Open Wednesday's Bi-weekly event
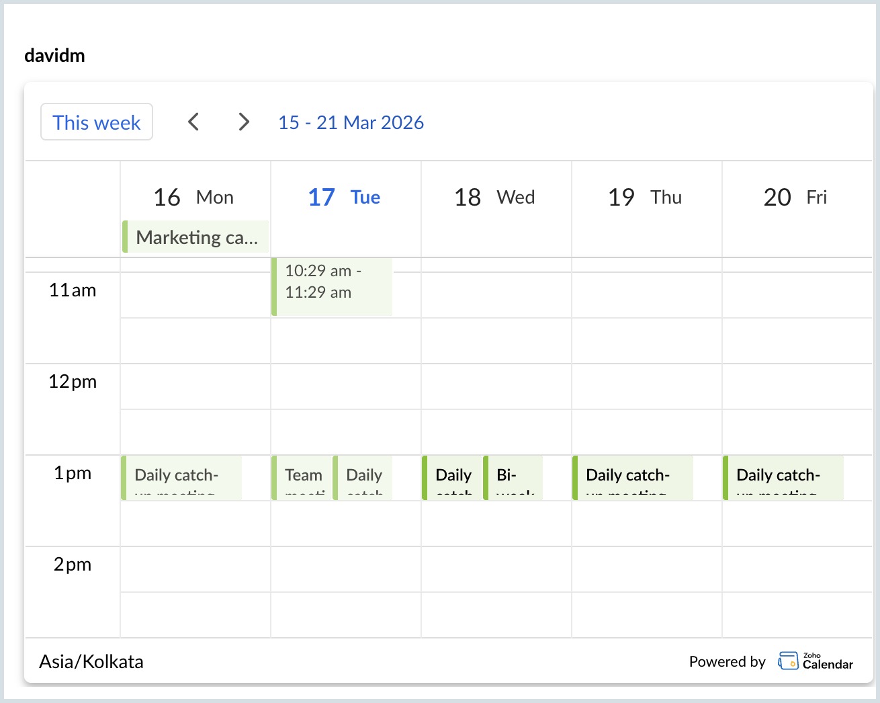This screenshot has width=880, height=703. [x=513, y=478]
